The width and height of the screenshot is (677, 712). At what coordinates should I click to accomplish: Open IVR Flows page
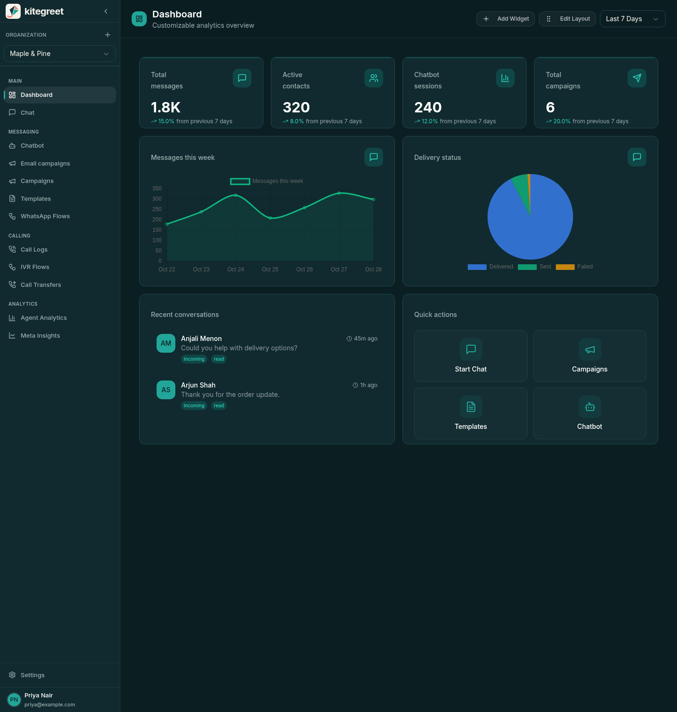coord(60,267)
